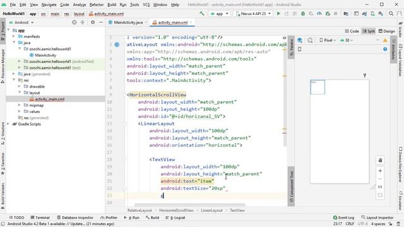Hide the project panel with minus icon
This screenshot has height=227, width=404.
(101, 23)
